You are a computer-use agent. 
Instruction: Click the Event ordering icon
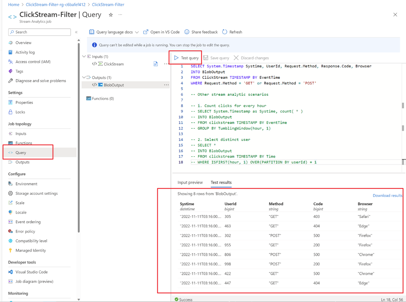10,222
